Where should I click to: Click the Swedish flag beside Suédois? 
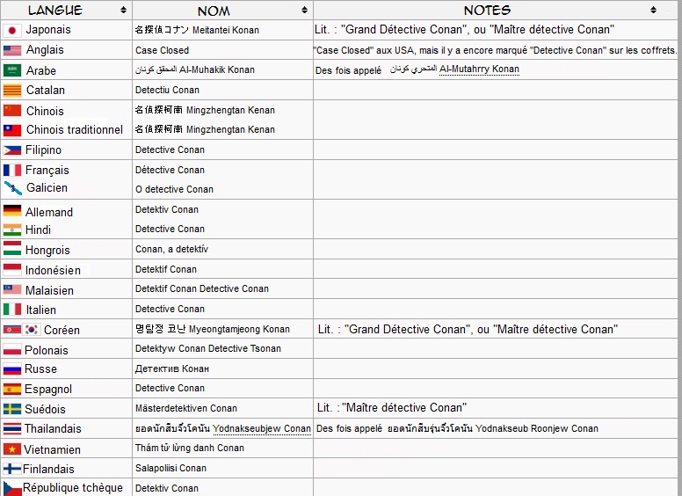(12, 409)
